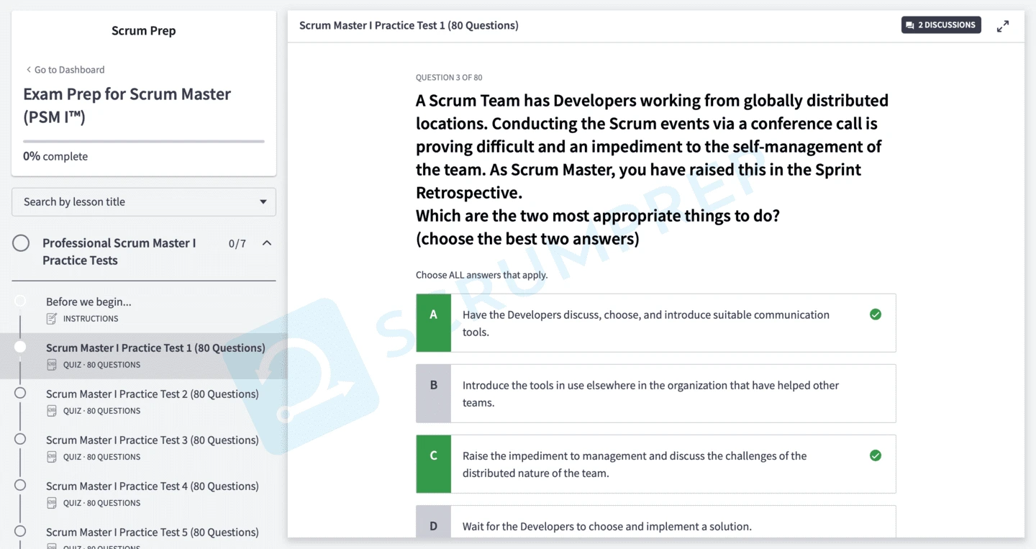This screenshot has height=549, width=1036.
Task: Click the green checkmark icon on answer A
Action: point(876,314)
